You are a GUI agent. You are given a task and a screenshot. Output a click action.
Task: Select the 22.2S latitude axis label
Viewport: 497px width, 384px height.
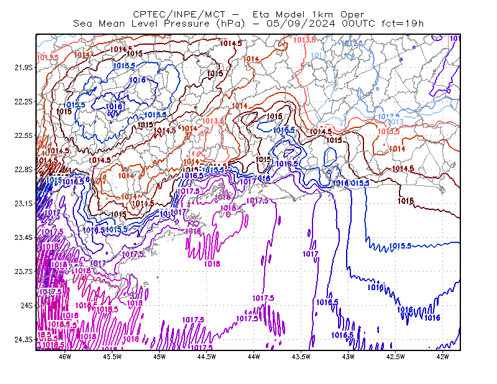24,101
